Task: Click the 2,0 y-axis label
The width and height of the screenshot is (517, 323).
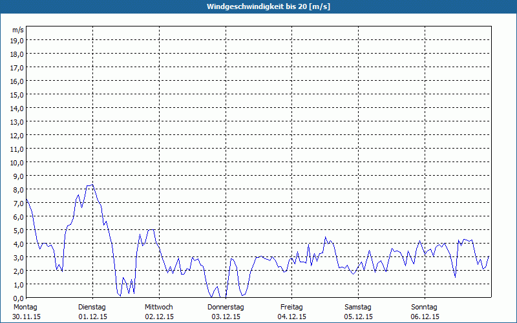Action: [19, 271]
